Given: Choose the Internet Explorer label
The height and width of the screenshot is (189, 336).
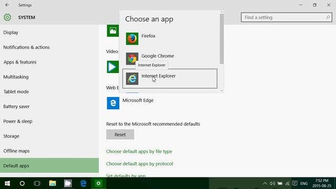Looking at the screenshot, I should point(159,76).
